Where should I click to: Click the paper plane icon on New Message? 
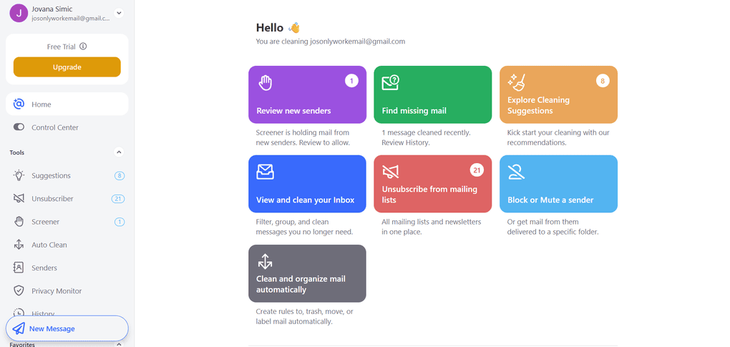[x=19, y=328]
